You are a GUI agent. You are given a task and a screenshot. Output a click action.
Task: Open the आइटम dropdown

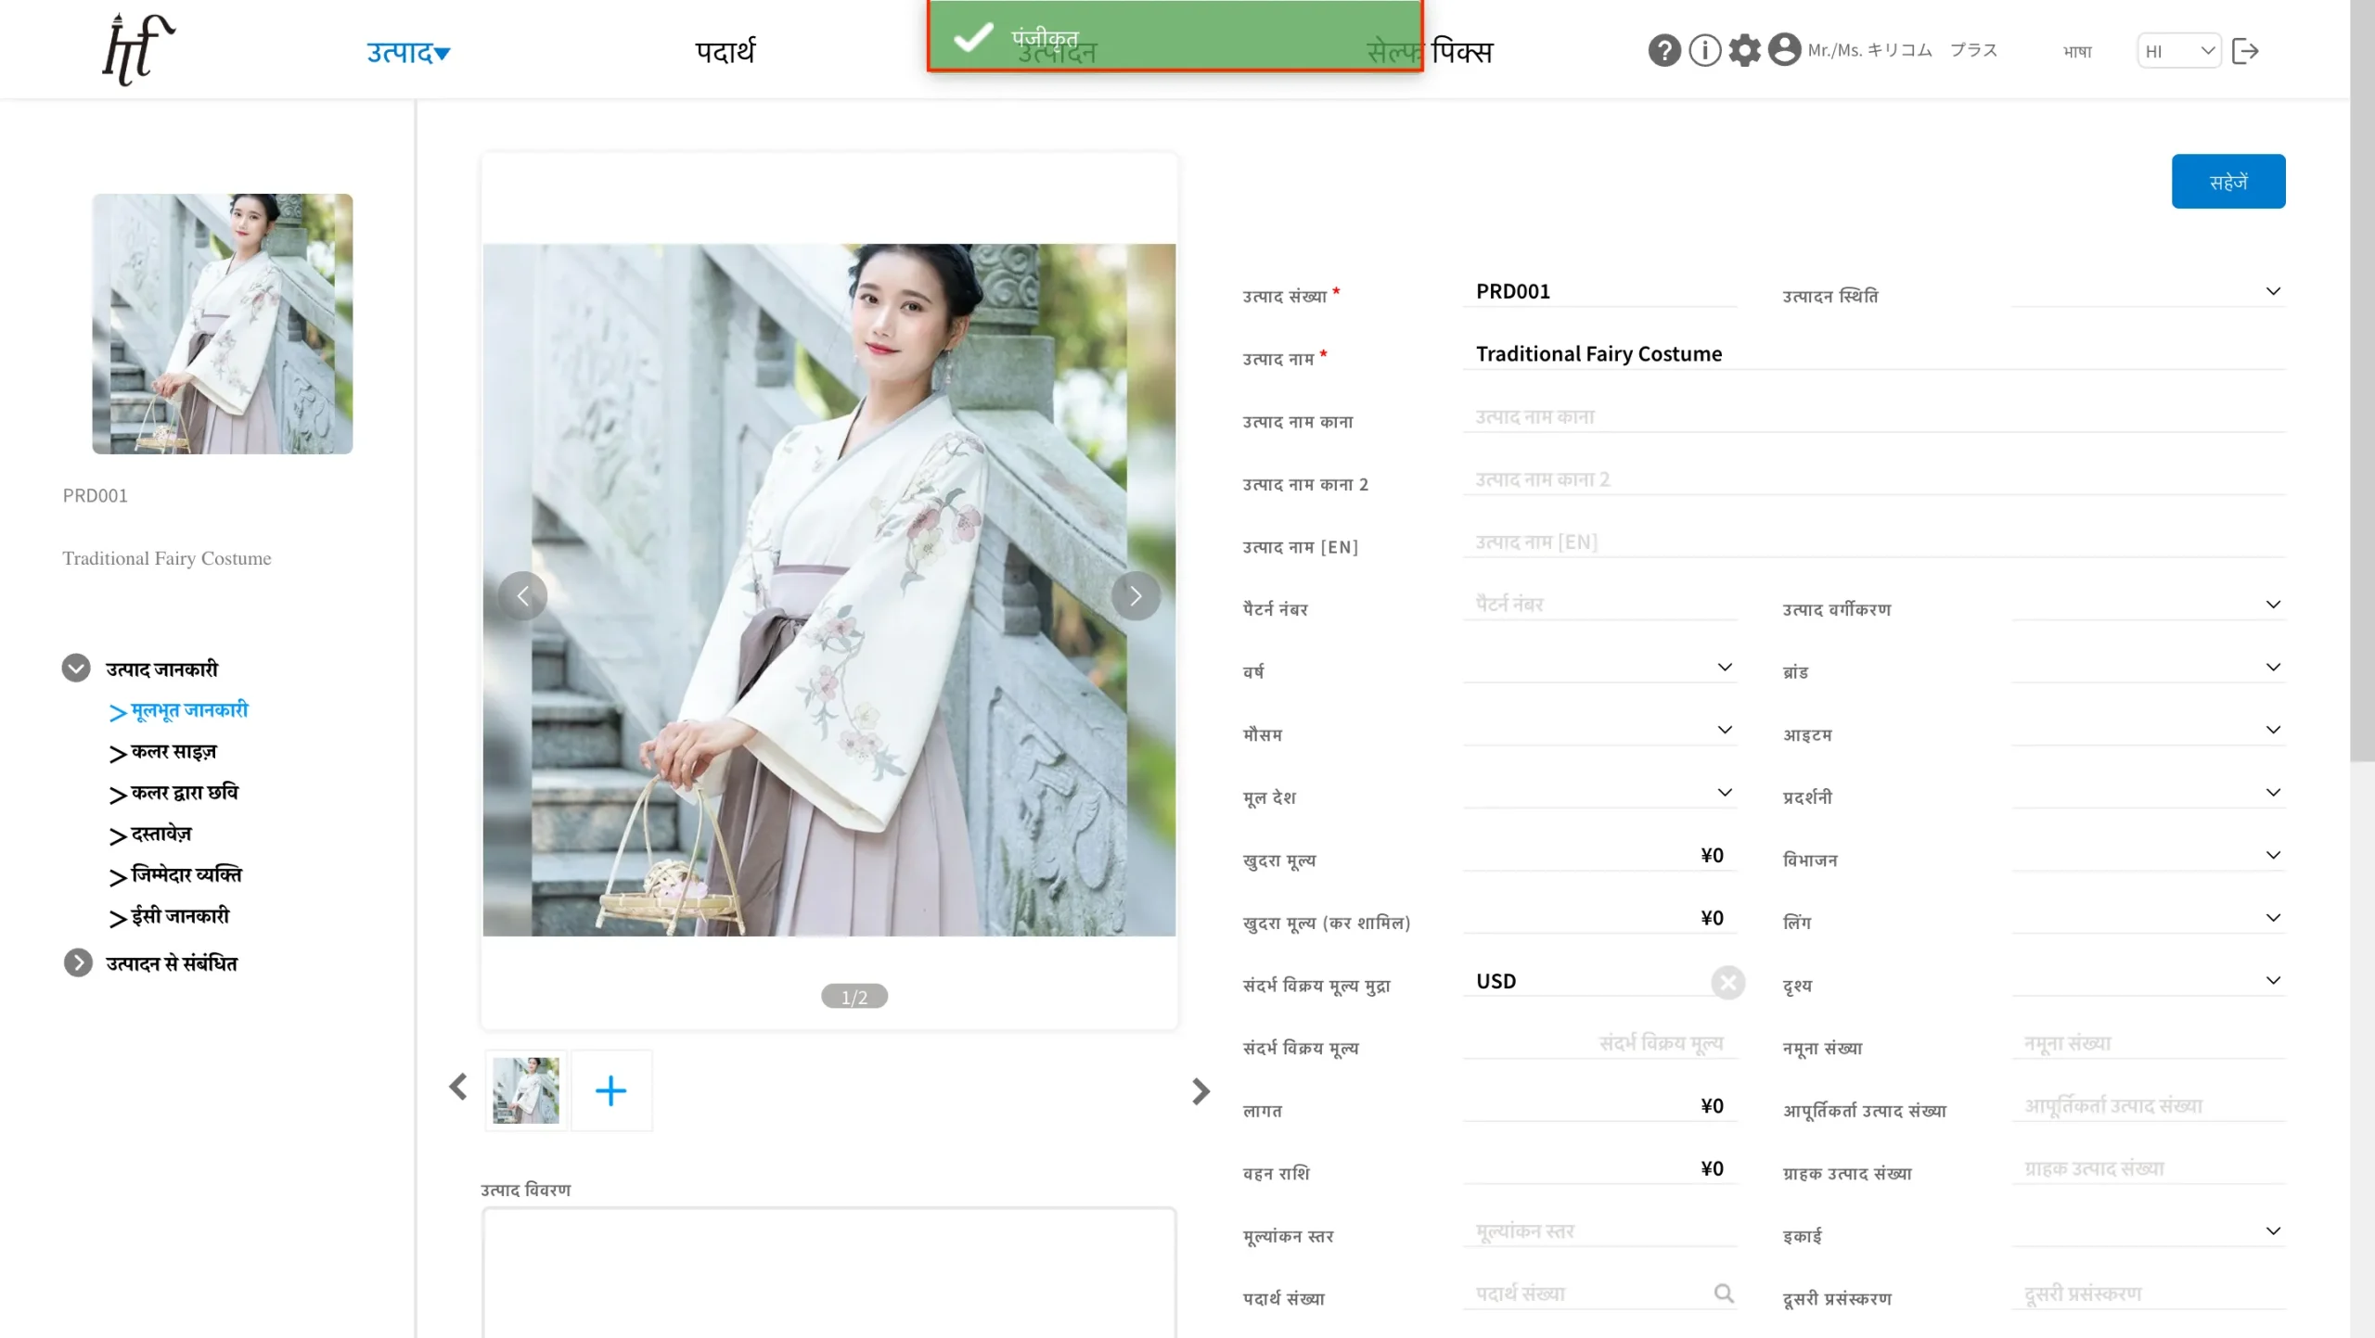tap(2148, 731)
